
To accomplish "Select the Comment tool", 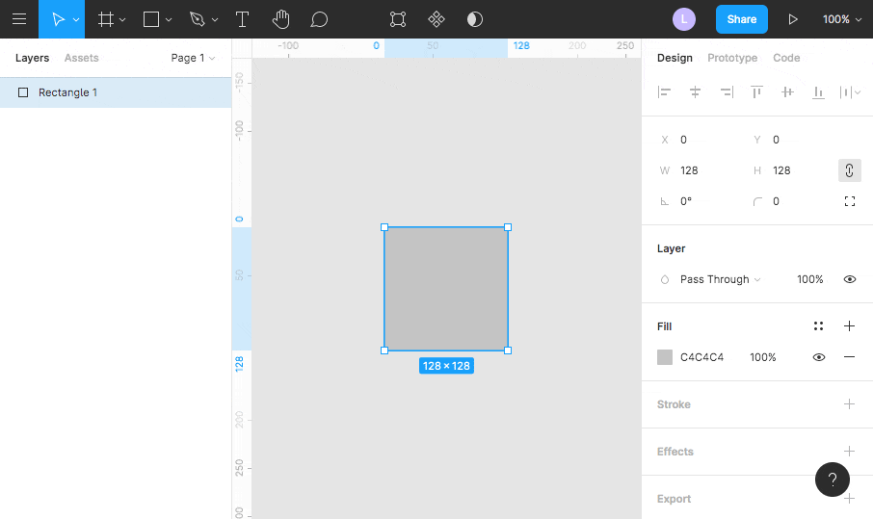I will pos(319,19).
